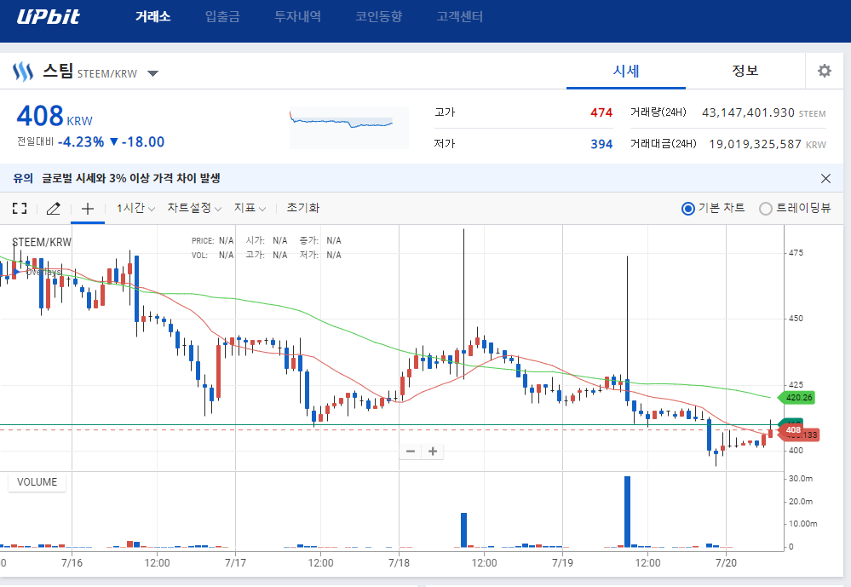The image size is (851, 587).
Task: Expand the 지표 indicators dropdown
Action: (250, 208)
